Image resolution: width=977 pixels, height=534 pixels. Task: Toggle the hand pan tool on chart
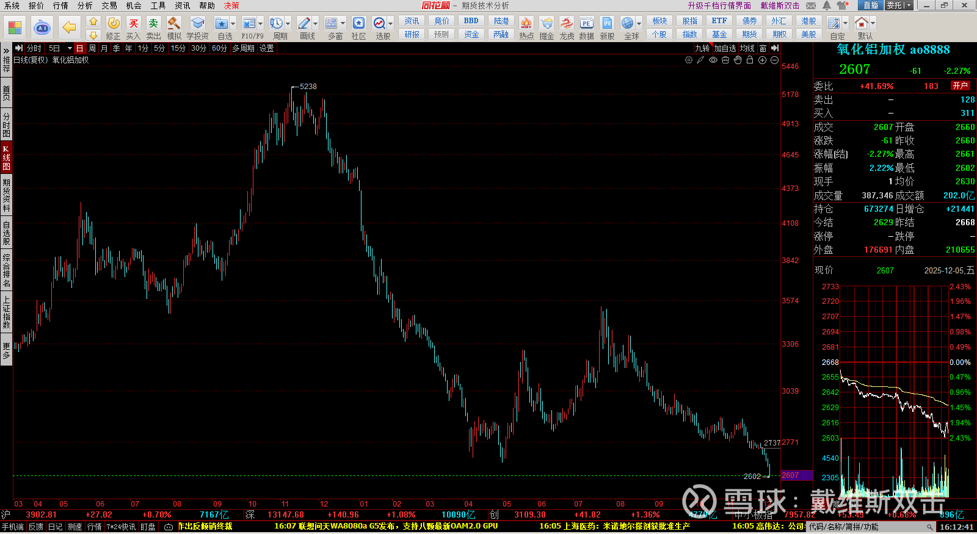pyautogui.click(x=738, y=60)
